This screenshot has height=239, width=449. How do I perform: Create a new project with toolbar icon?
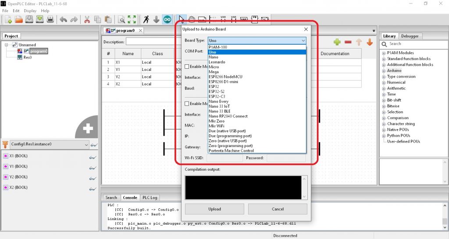pyautogui.click(x=8, y=19)
